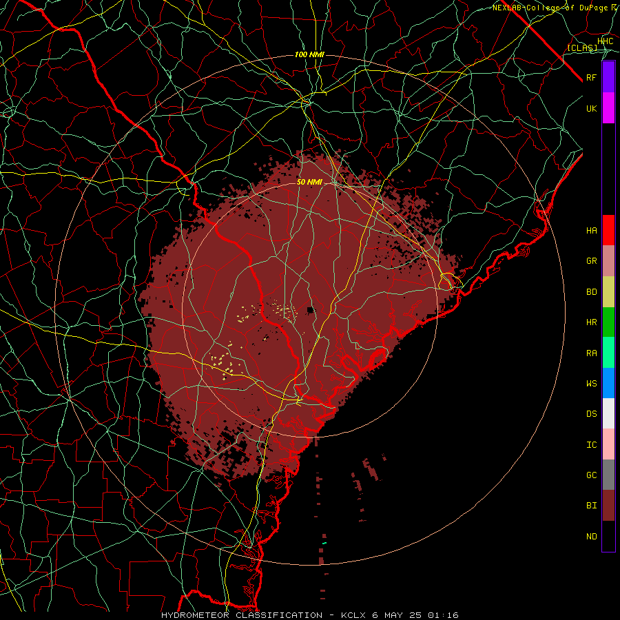Click the GR pink-brown color swatch
Screen dimensions: 620x620
click(x=608, y=260)
